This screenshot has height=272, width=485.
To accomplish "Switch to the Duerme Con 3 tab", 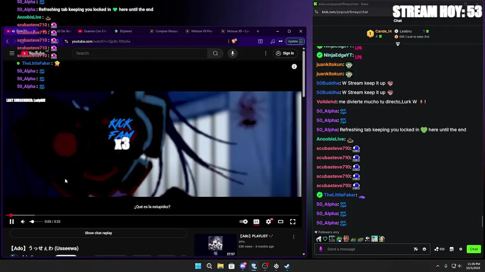I will (x=92, y=31).
